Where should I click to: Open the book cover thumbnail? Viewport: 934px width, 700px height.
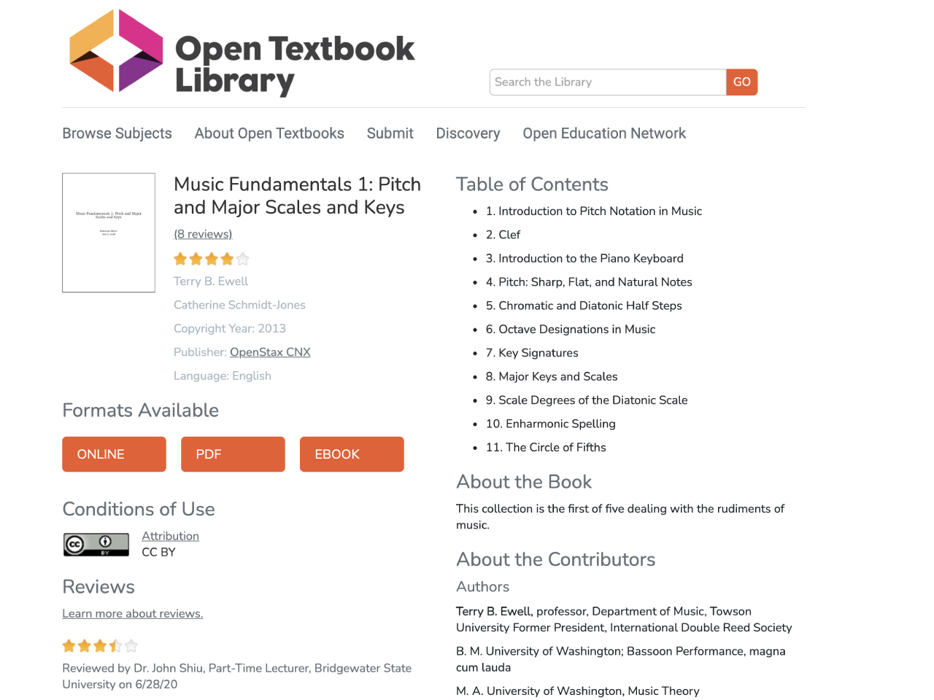pos(109,233)
